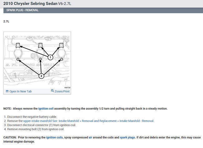Open In New Tab text link
Screen dimensions: 203x148
click(x=21, y=91)
